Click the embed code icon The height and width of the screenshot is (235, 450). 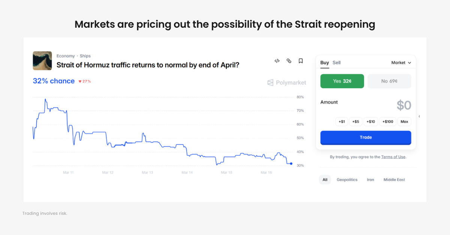(x=277, y=61)
